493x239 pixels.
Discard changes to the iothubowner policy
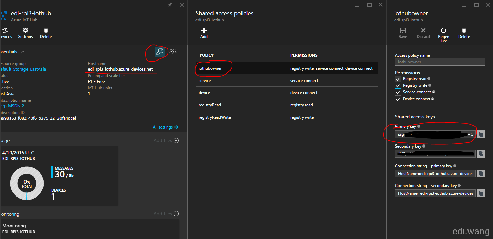pos(423,33)
